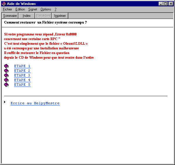Open the Edition menu
This screenshot has width=175, height=165.
(20, 9)
